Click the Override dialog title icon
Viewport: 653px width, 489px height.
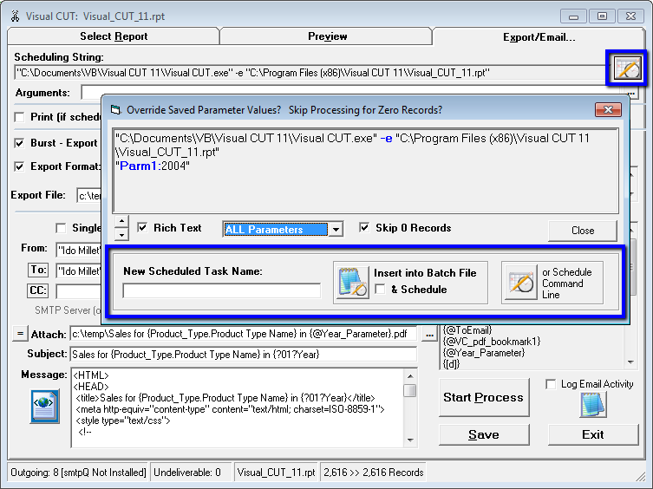115,110
